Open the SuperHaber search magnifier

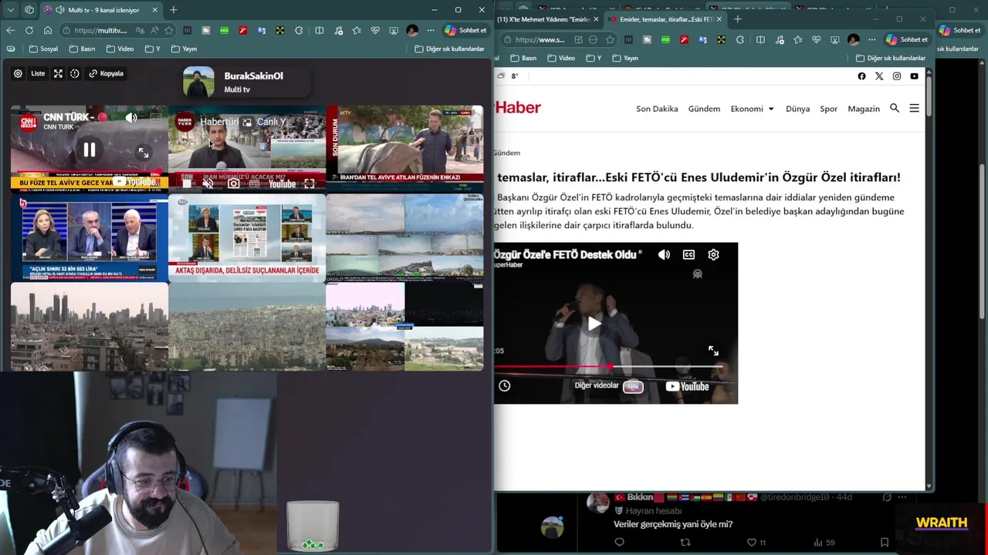tap(895, 108)
